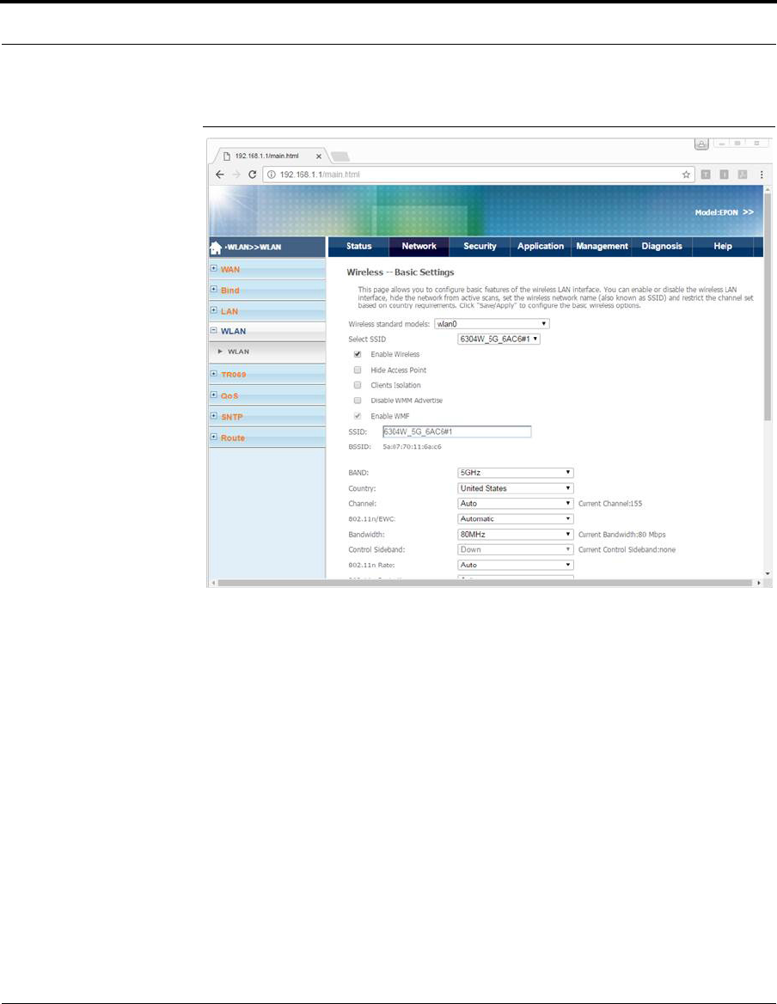Click the vertical scrollbar thumb

tap(768, 308)
